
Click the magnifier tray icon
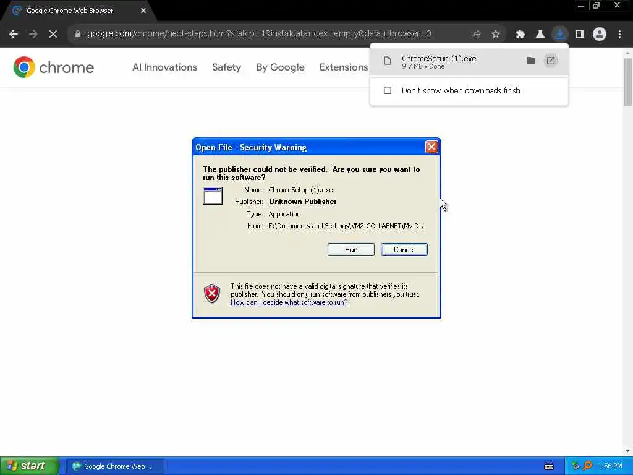(x=588, y=466)
